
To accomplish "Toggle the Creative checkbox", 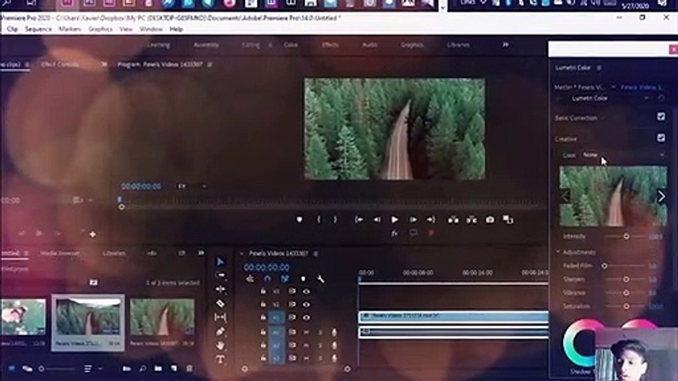I will [x=661, y=138].
